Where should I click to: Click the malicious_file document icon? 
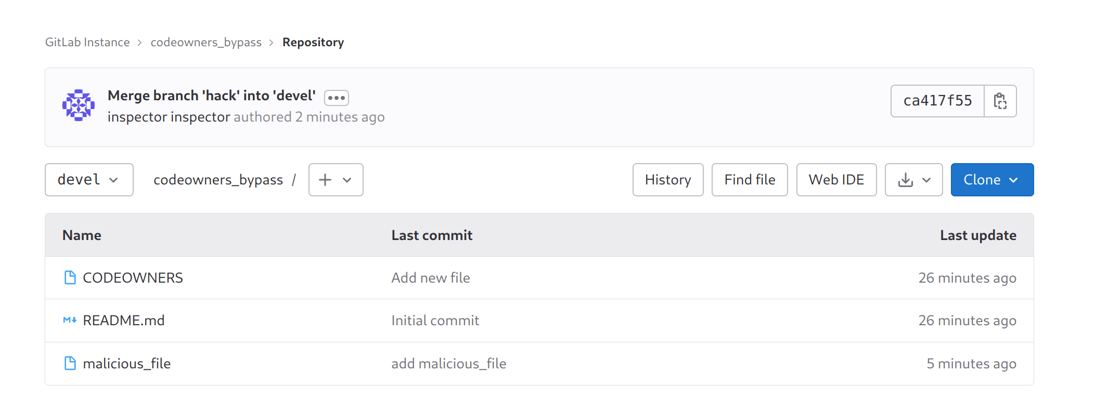point(70,363)
